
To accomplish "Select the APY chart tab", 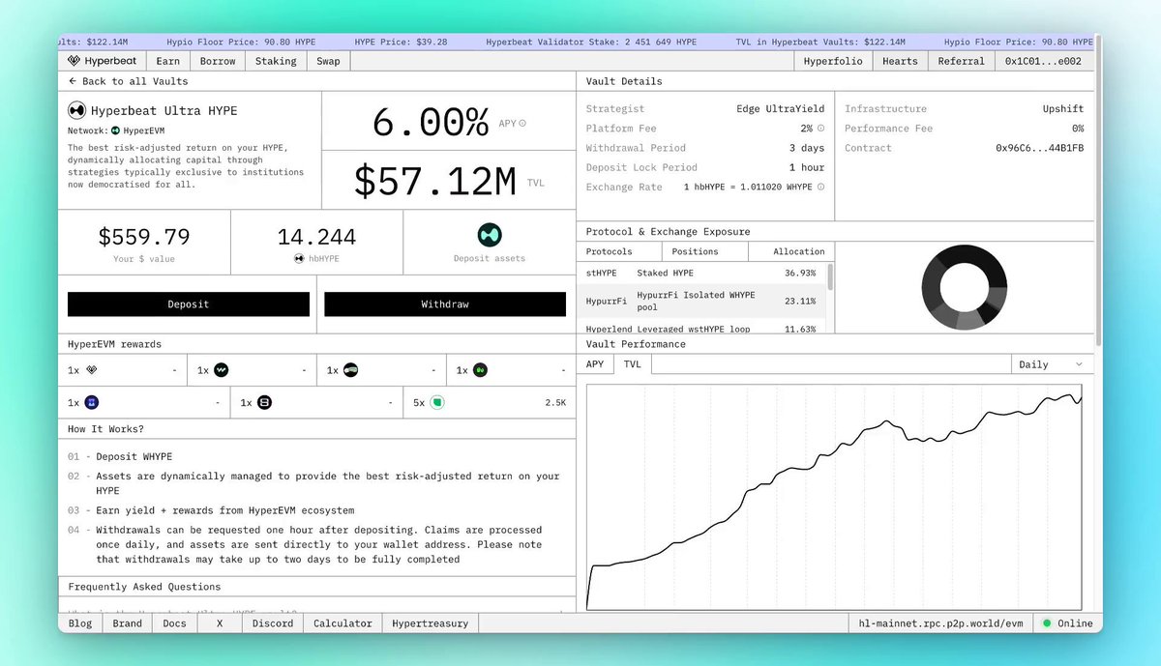I will tap(595, 364).
